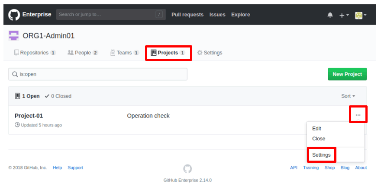The height and width of the screenshot is (193, 381).
Task: Open the API footer link
Action: pos(294,168)
